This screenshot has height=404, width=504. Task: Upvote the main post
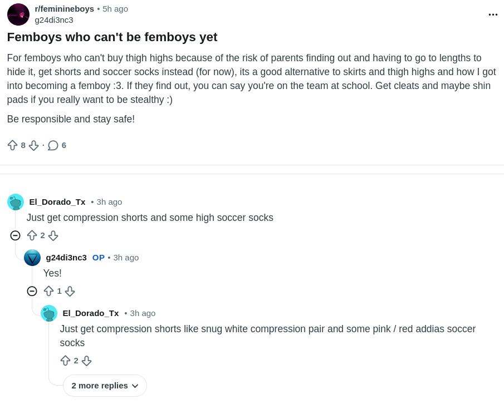12,145
